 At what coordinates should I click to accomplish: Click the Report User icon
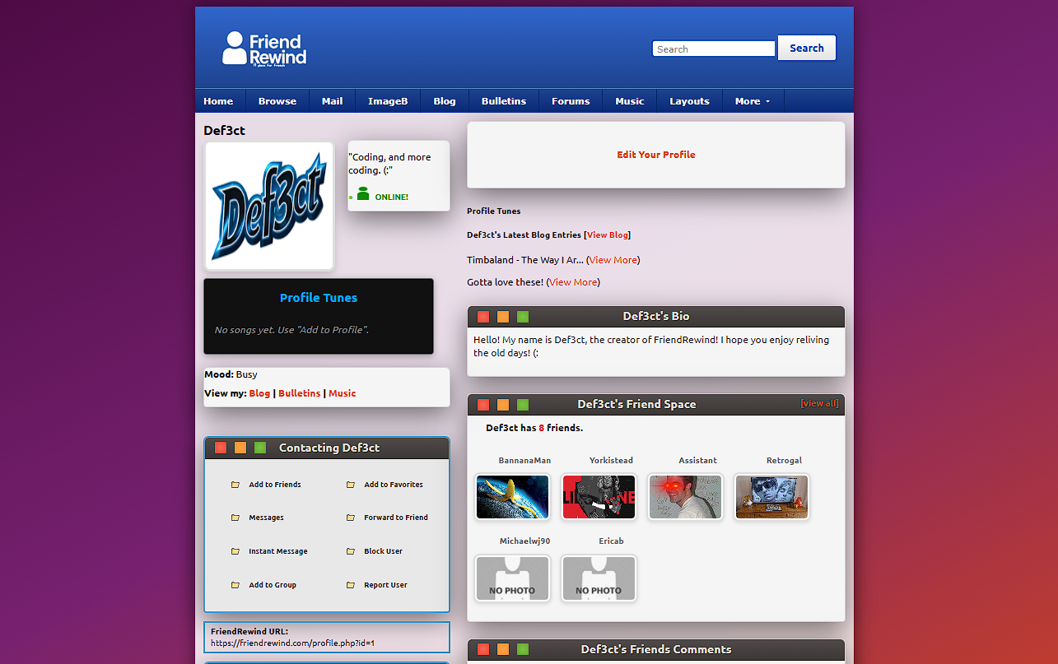click(352, 585)
